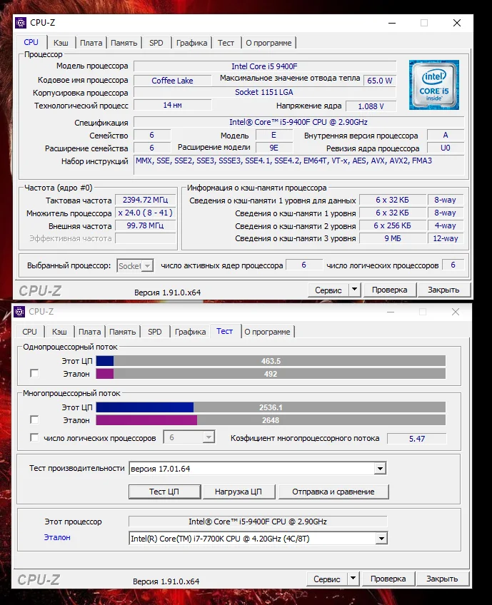Viewport: 492px width, 605px height.
Task: Open the logical processors count dropdown showing 6
Action: pos(189,437)
